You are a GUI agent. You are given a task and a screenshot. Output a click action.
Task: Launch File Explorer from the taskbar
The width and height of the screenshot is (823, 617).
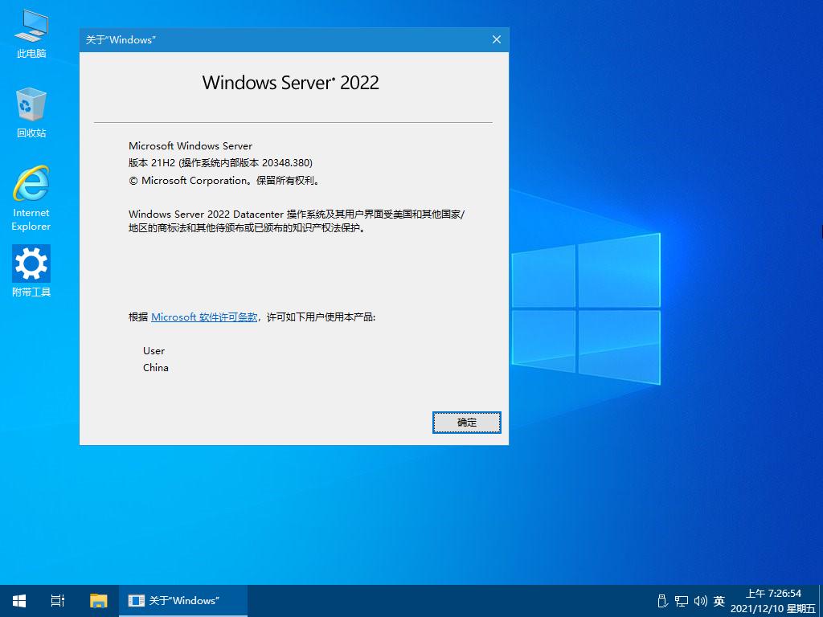point(99,601)
